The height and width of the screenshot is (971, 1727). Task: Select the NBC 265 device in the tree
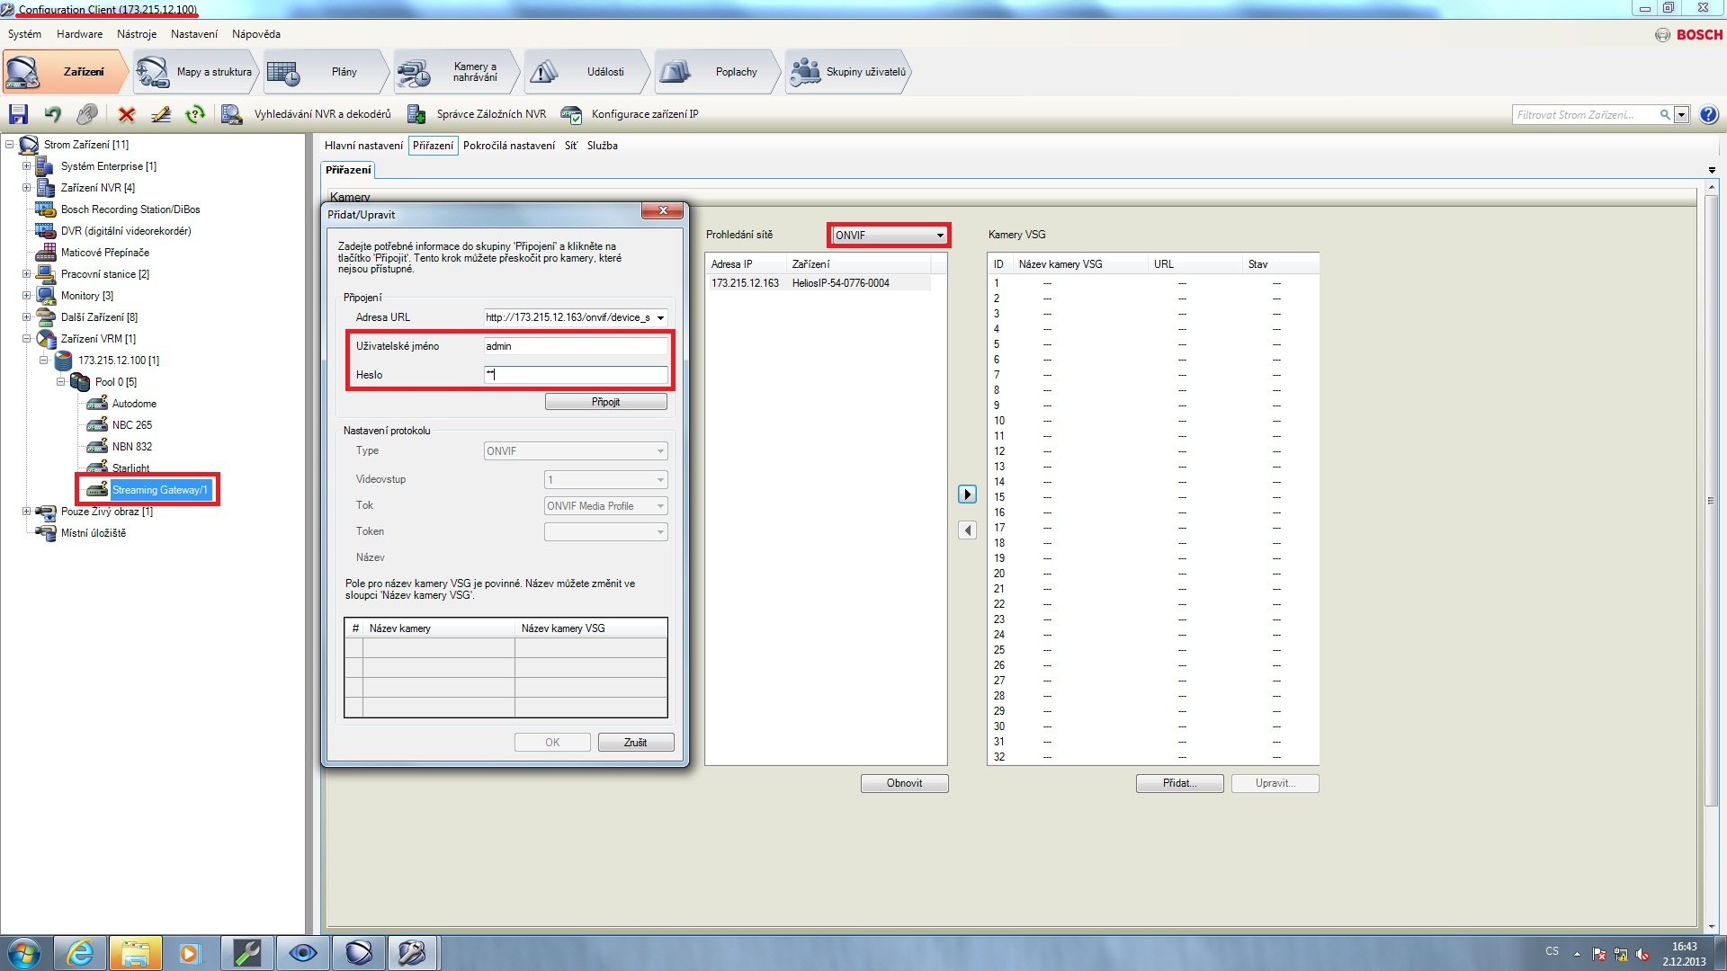click(x=131, y=425)
